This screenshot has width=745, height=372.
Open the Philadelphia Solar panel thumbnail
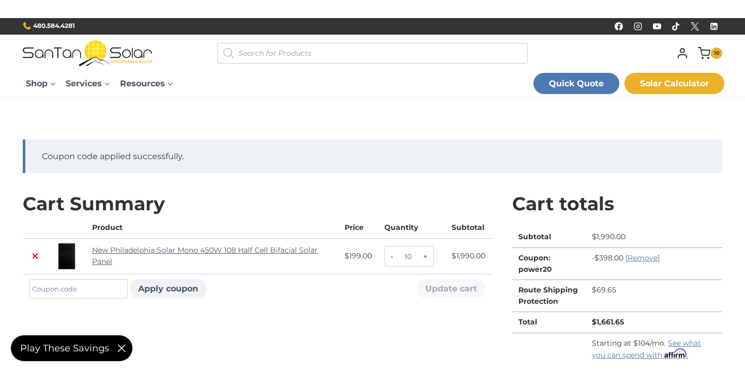pyautogui.click(x=67, y=256)
